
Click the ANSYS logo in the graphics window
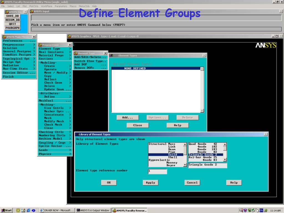coord(266,45)
